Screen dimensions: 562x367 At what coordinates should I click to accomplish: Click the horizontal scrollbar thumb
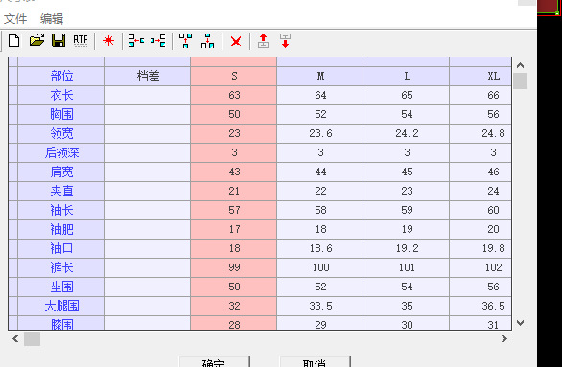[x=32, y=338]
